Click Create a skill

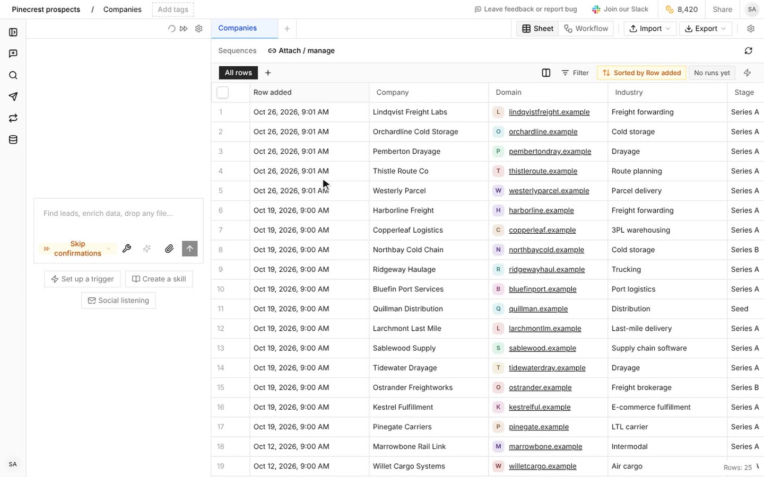[x=159, y=279]
